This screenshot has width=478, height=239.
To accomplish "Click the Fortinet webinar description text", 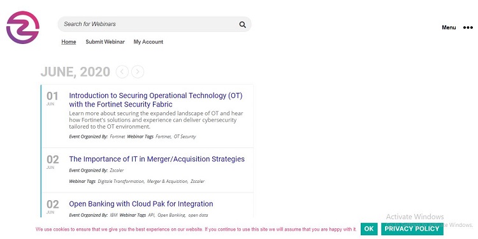I will coord(156,120).
